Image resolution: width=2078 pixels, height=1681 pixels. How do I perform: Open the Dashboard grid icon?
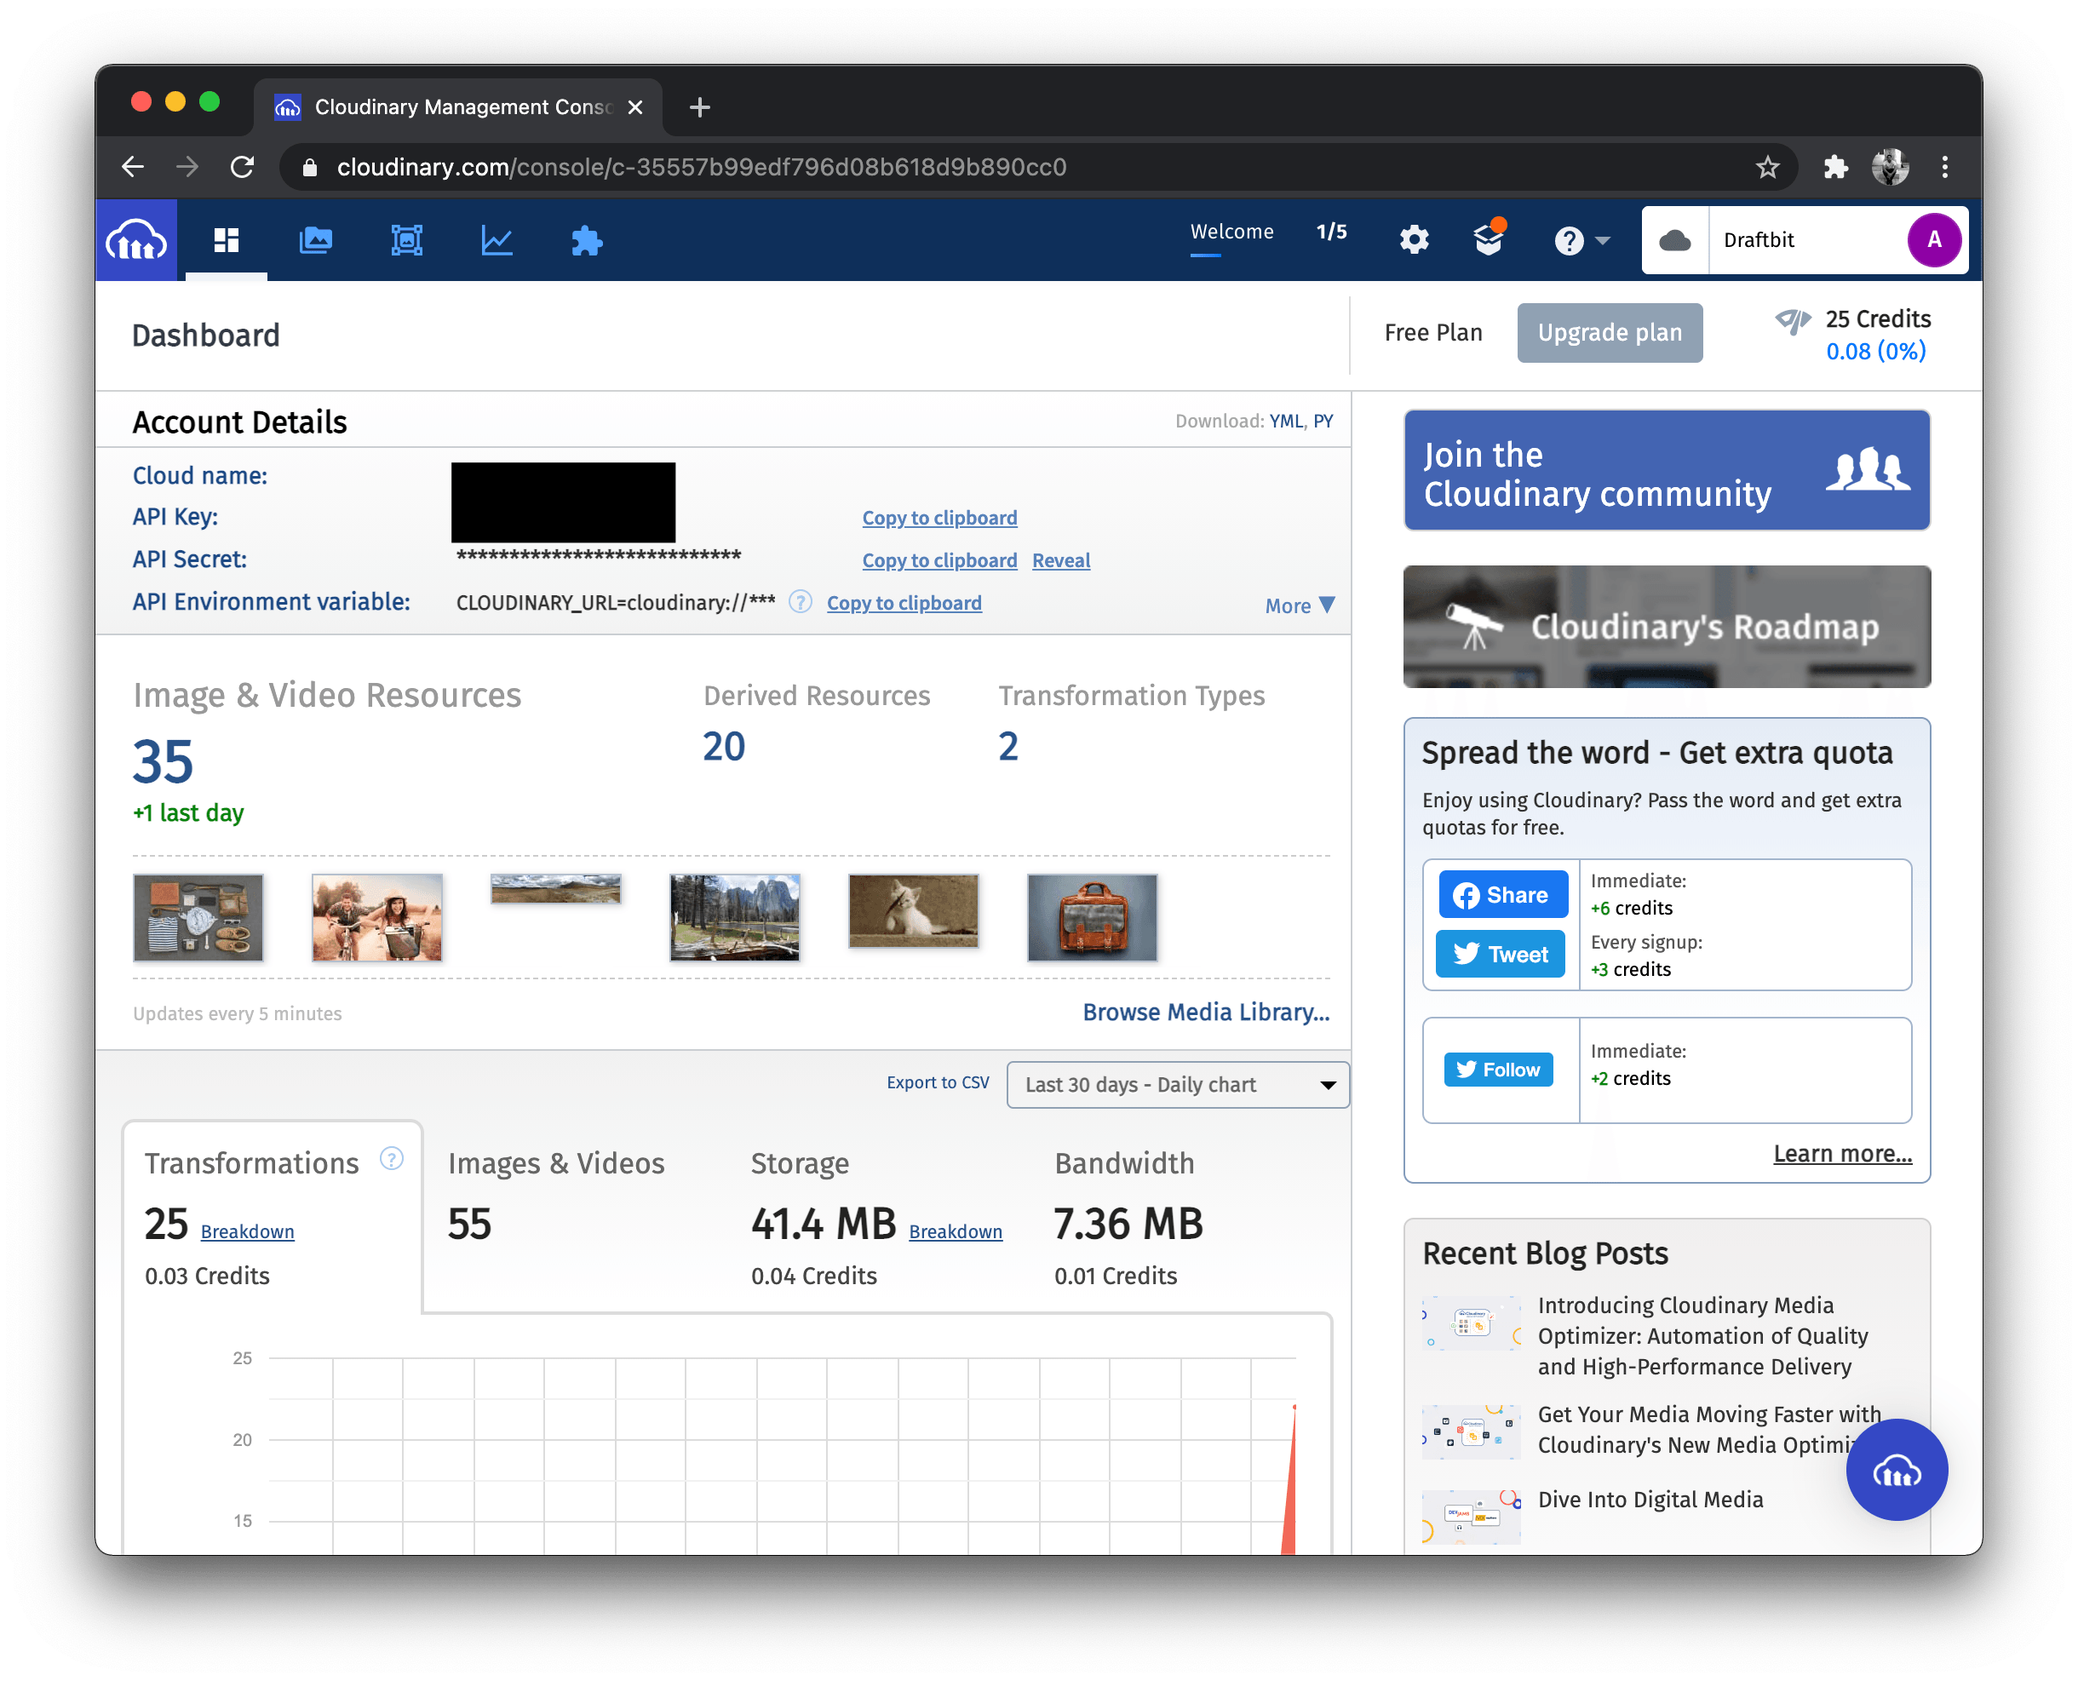coord(226,240)
